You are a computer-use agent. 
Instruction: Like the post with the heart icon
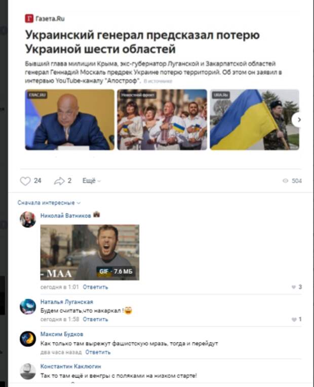click(x=25, y=181)
